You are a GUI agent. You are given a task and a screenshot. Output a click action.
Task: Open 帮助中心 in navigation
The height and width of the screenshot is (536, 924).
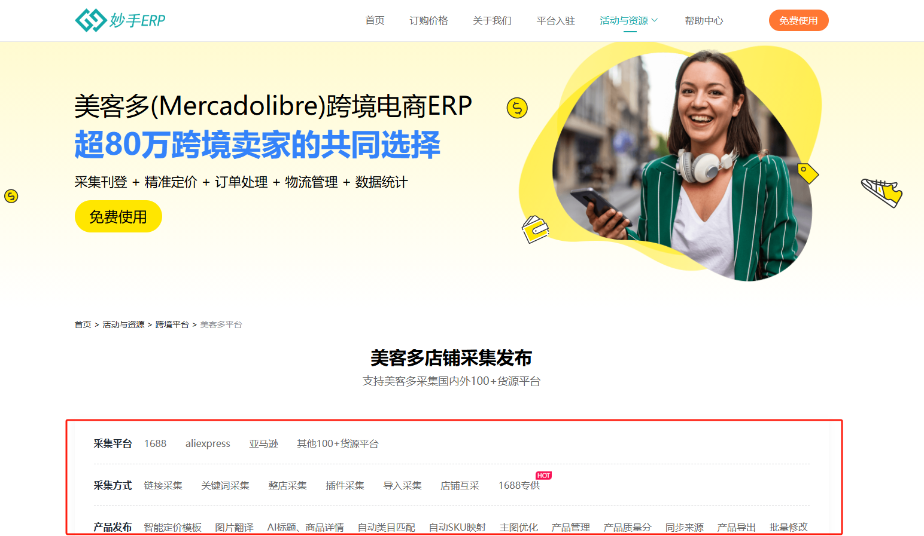pos(704,20)
